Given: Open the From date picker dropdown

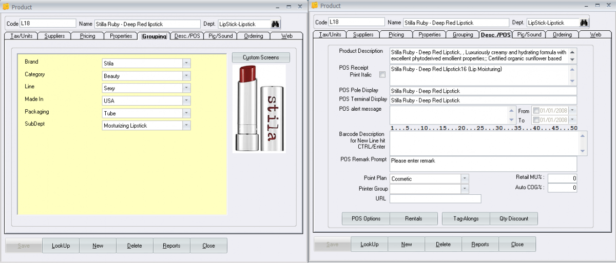Looking at the screenshot, I should click(x=573, y=110).
